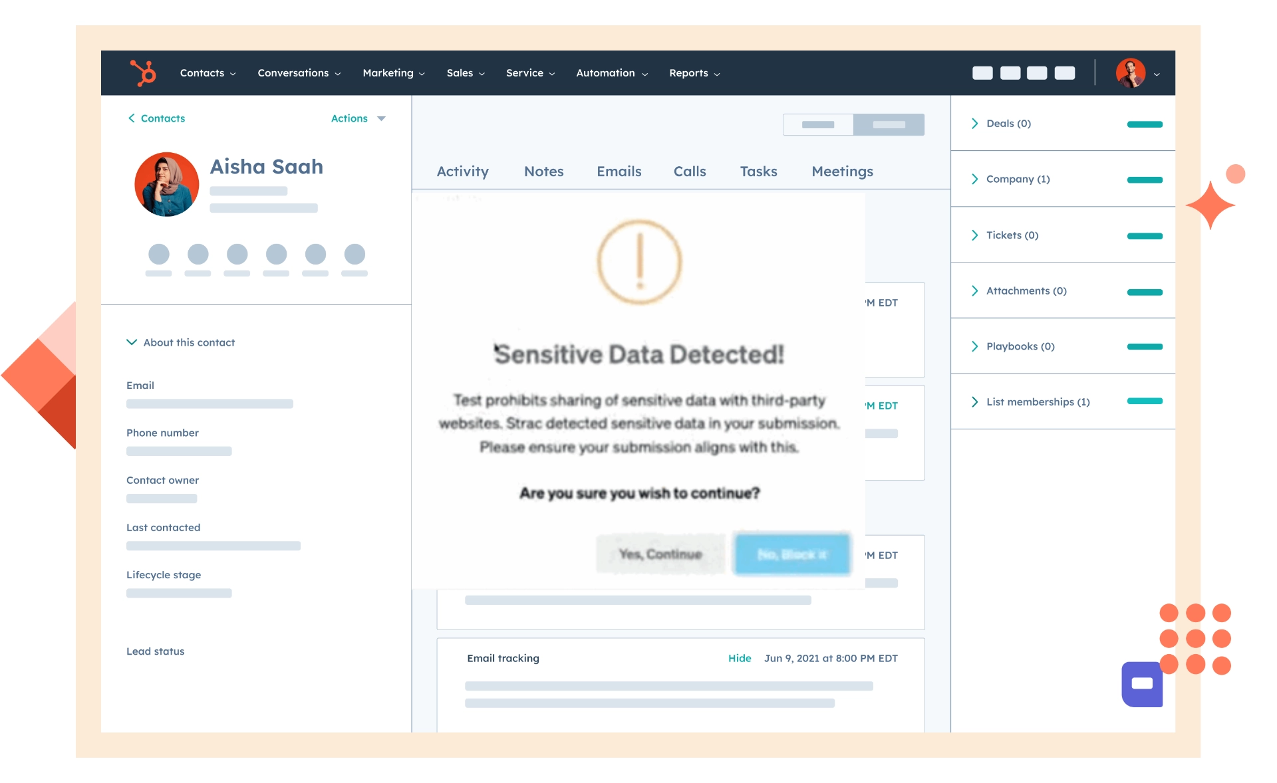
Task: Click the No, Block it button
Action: coord(791,554)
